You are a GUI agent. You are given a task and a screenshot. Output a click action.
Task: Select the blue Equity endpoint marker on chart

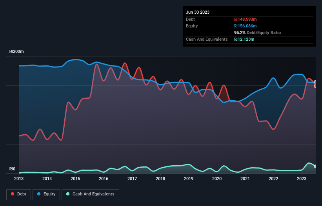pos(315,82)
